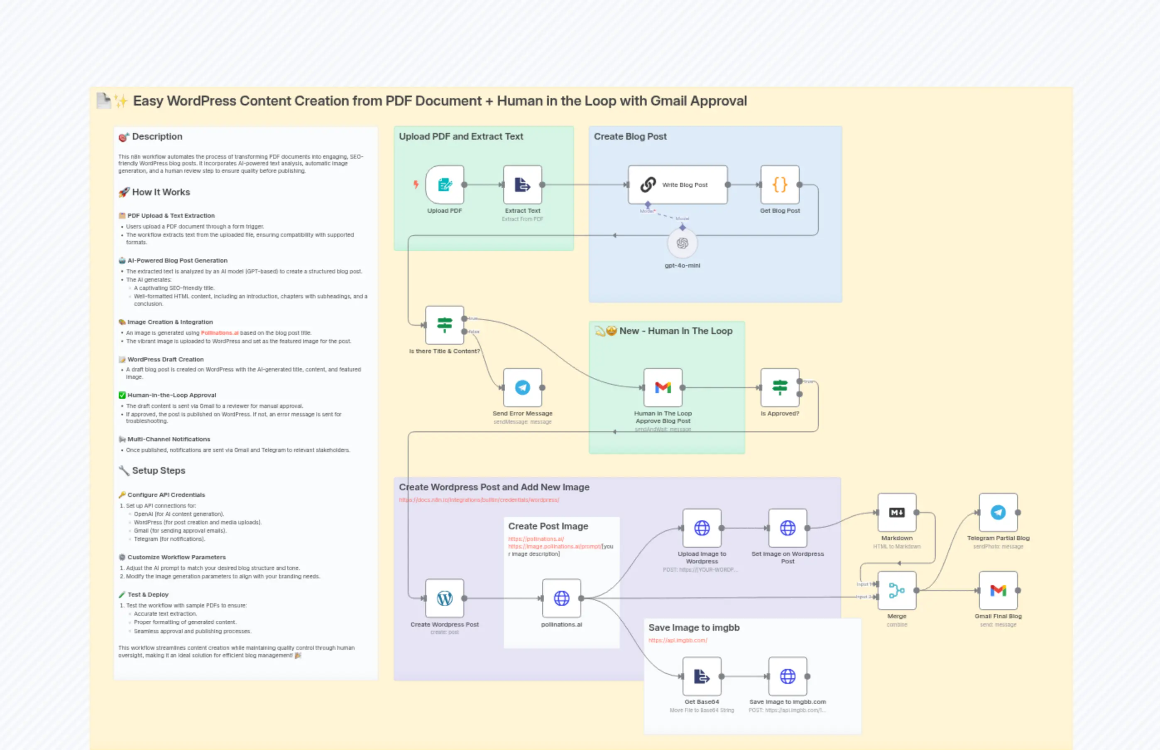Viewport: 1160px width, 750px height.
Task: Select the Telegram Send Error Message node
Action: pos(523,388)
